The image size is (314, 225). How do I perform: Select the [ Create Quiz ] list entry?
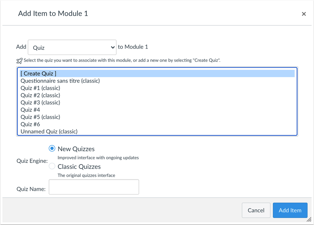[157, 74]
